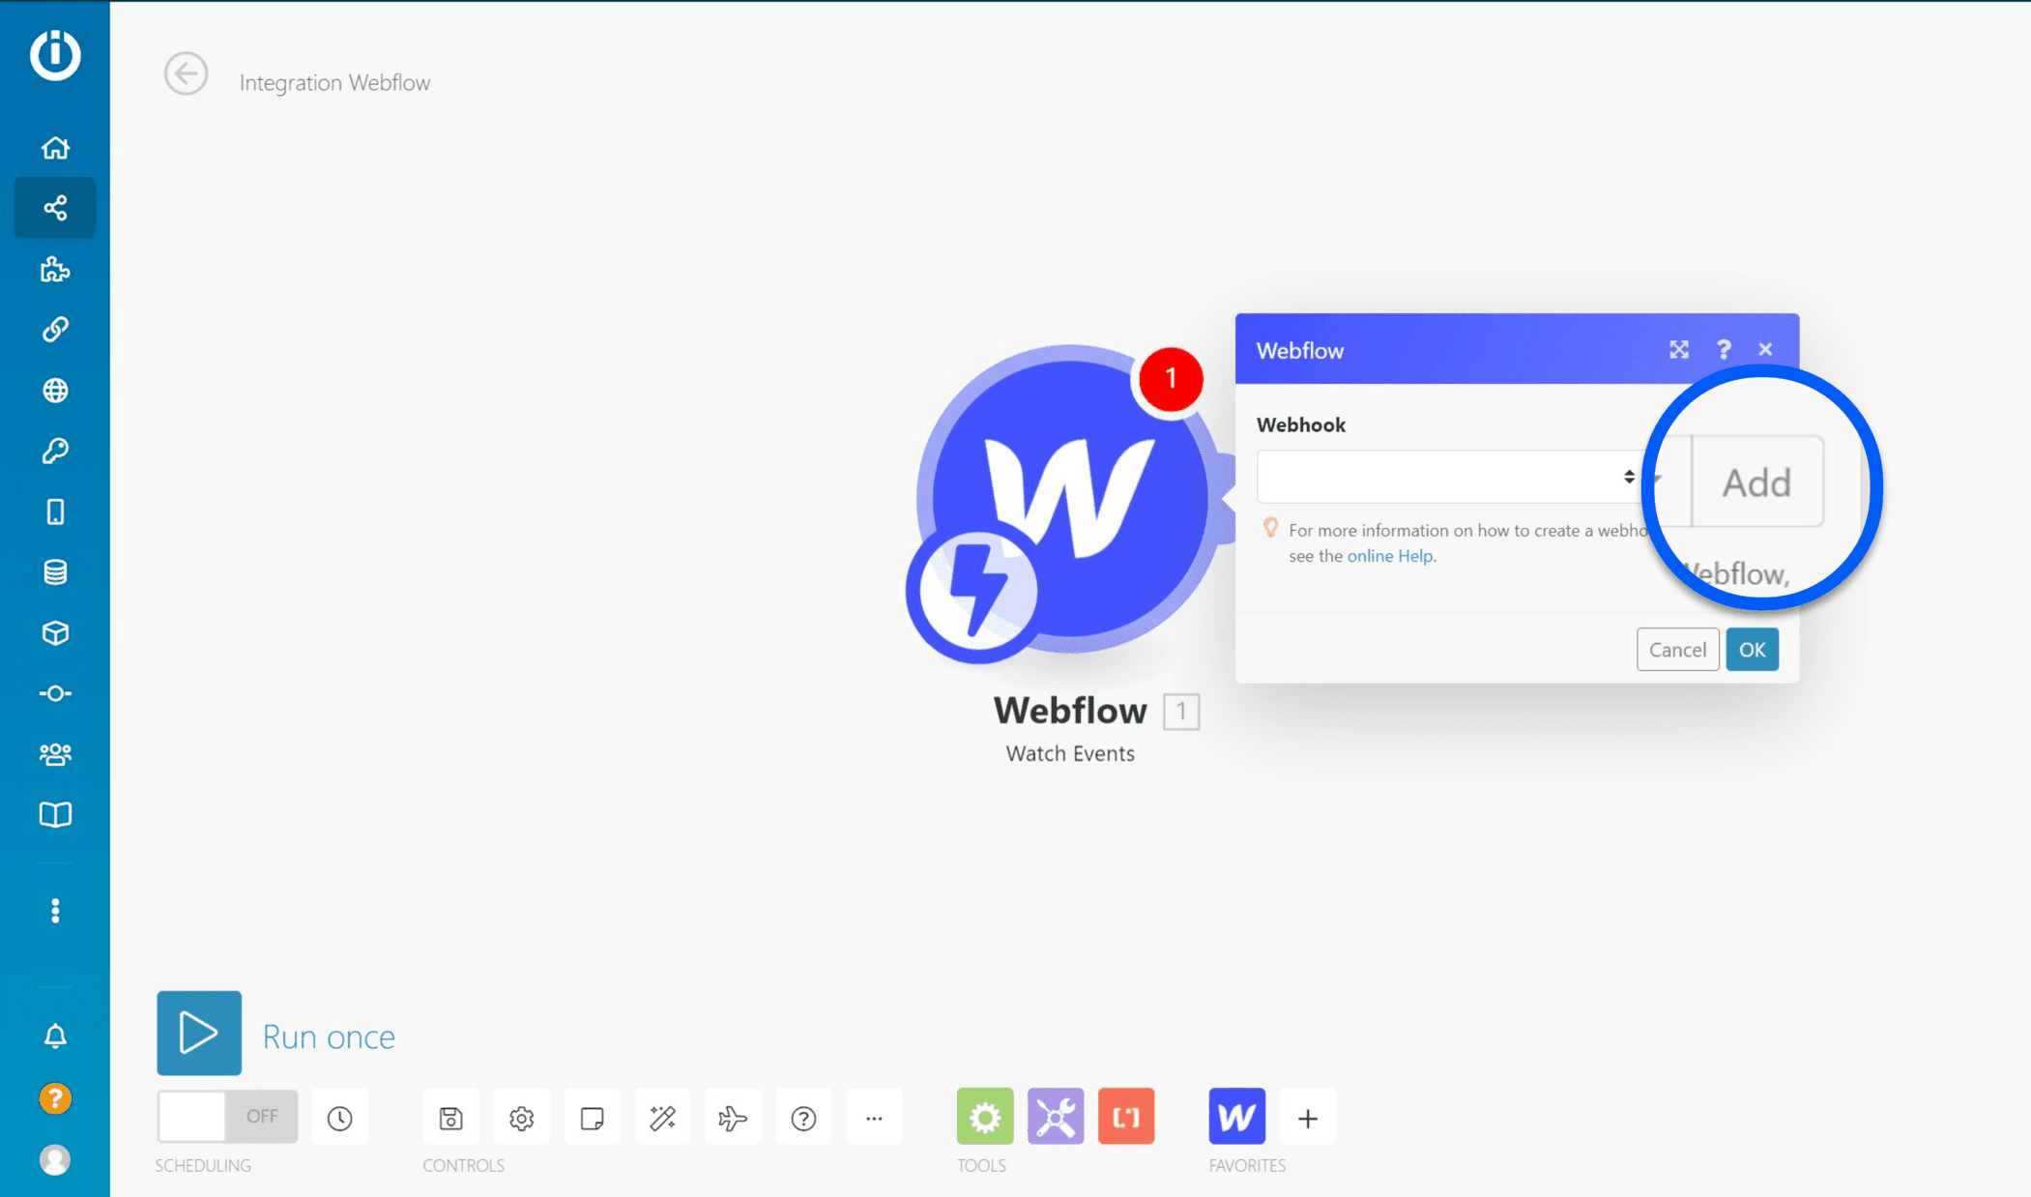
Task: Confirm with OK in Webflow dialog
Action: coord(1752,650)
